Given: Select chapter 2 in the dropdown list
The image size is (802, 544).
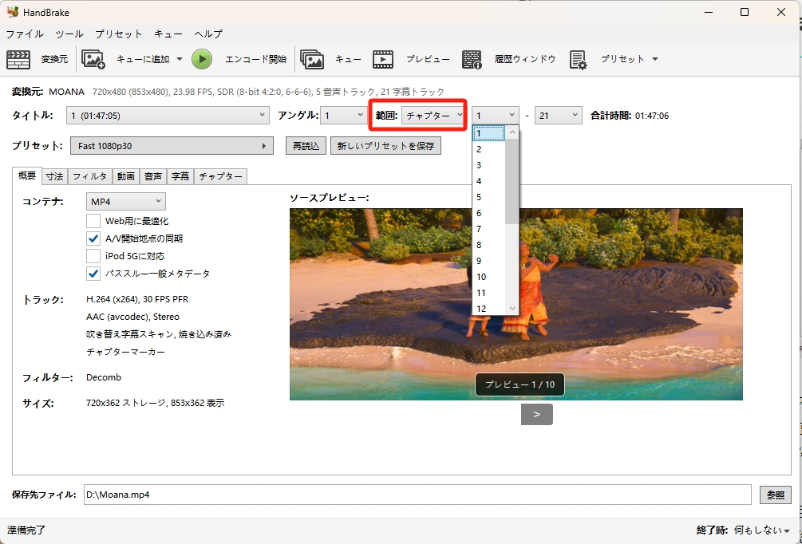Looking at the screenshot, I should point(489,149).
